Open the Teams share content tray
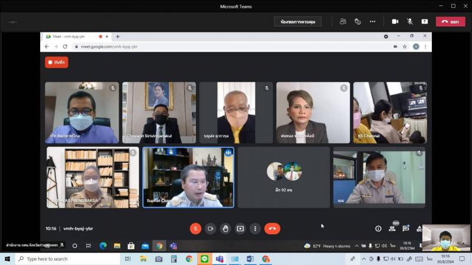The width and height of the screenshot is (472, 265). (424, 22)
